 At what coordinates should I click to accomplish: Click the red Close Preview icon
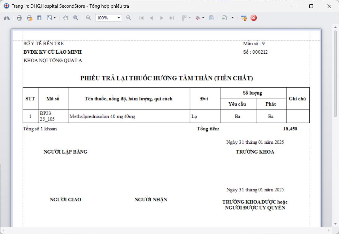[x=254, y=18]
